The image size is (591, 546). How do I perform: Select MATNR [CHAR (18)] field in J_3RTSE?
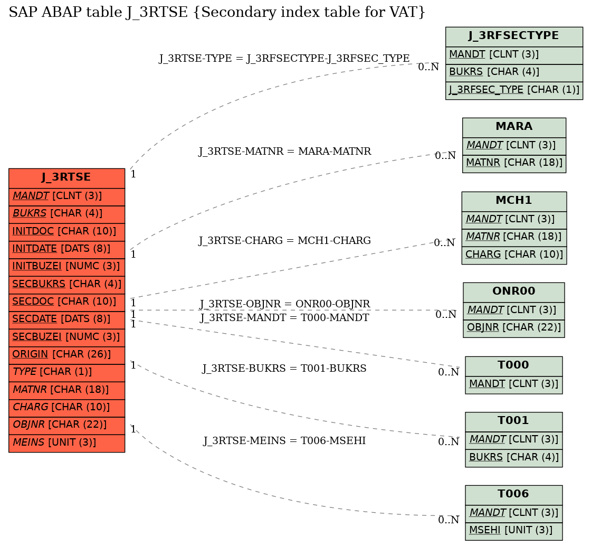point(66,391)
